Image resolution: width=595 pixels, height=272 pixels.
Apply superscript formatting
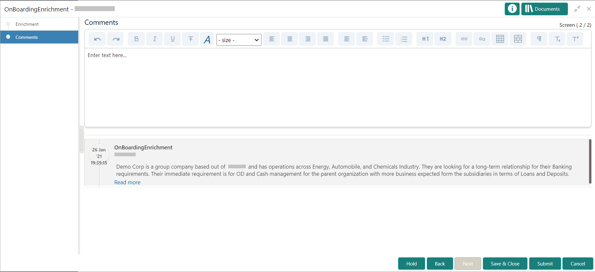575,39
